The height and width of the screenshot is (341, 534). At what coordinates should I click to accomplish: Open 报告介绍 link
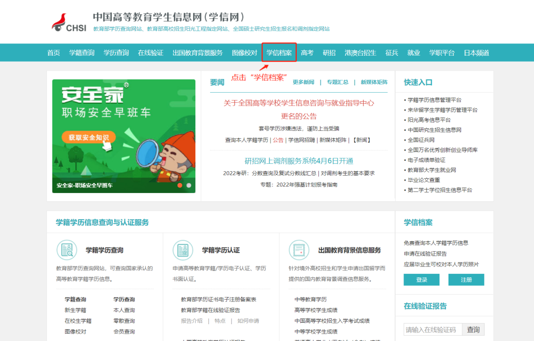191,321
